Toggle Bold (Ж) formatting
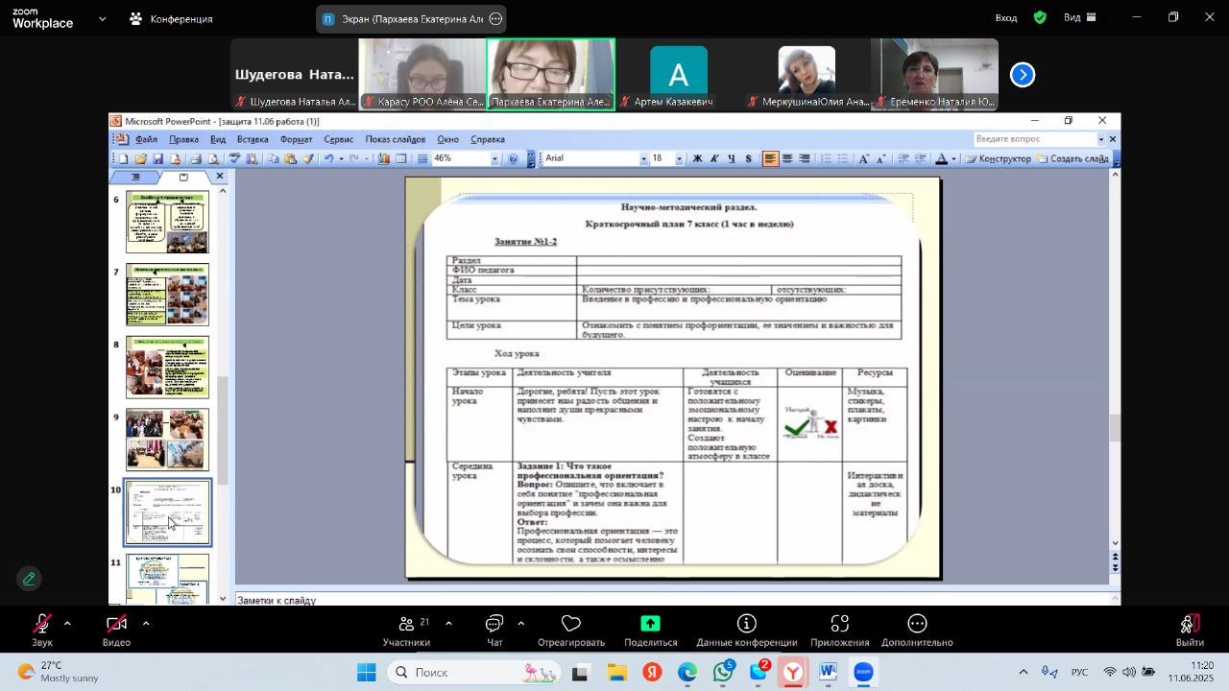This screenshot has width=1229, height=691. (697, 159)
